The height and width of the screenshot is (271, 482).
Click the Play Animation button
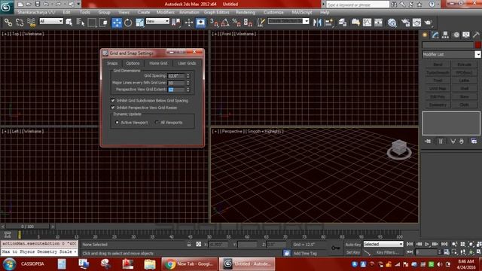click(x=427, y=244)
